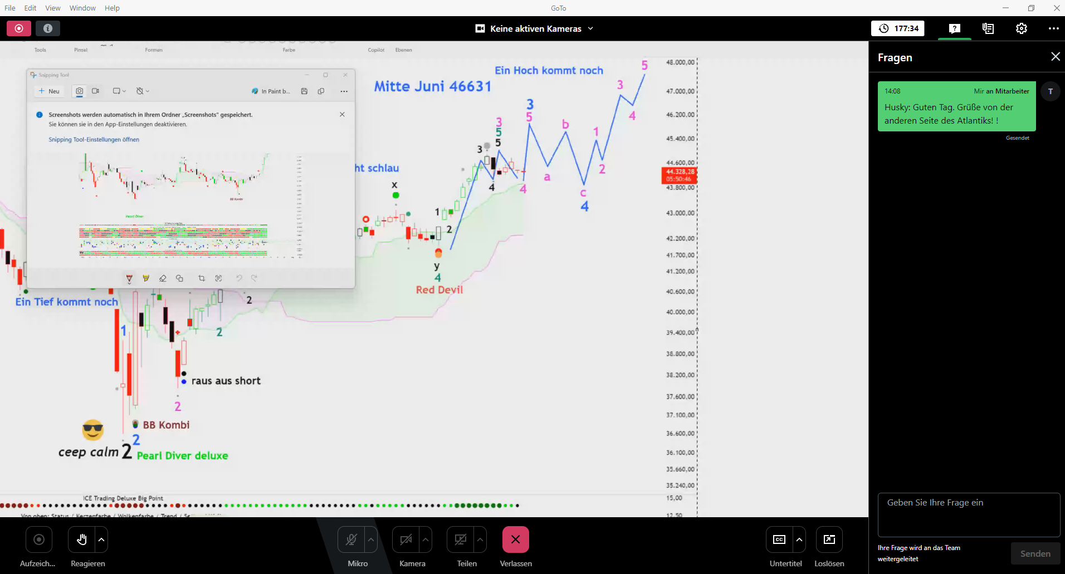
Task: Open the session info icon
Action: [x=48, y=28]
